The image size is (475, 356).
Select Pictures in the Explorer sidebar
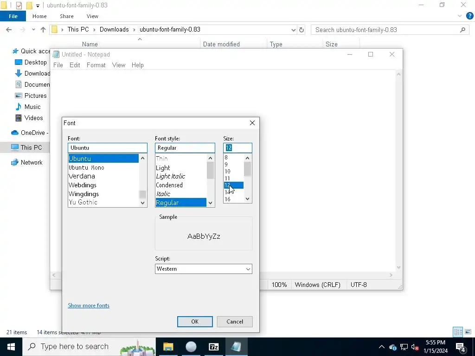click(x=31, y=95)
